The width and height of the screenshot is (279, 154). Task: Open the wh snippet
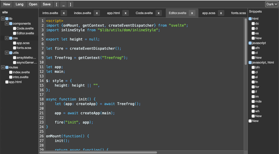click(257, 111)
